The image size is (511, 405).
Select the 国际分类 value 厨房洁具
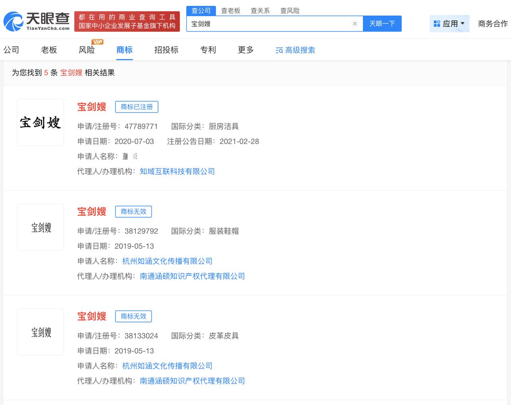click(x=224, y=126)
